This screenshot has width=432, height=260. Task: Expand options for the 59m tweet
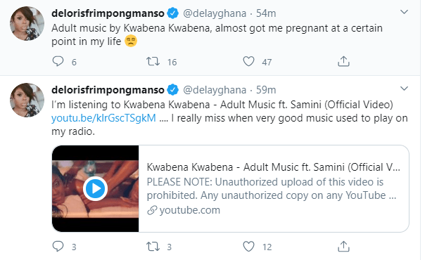click(404, 89)
